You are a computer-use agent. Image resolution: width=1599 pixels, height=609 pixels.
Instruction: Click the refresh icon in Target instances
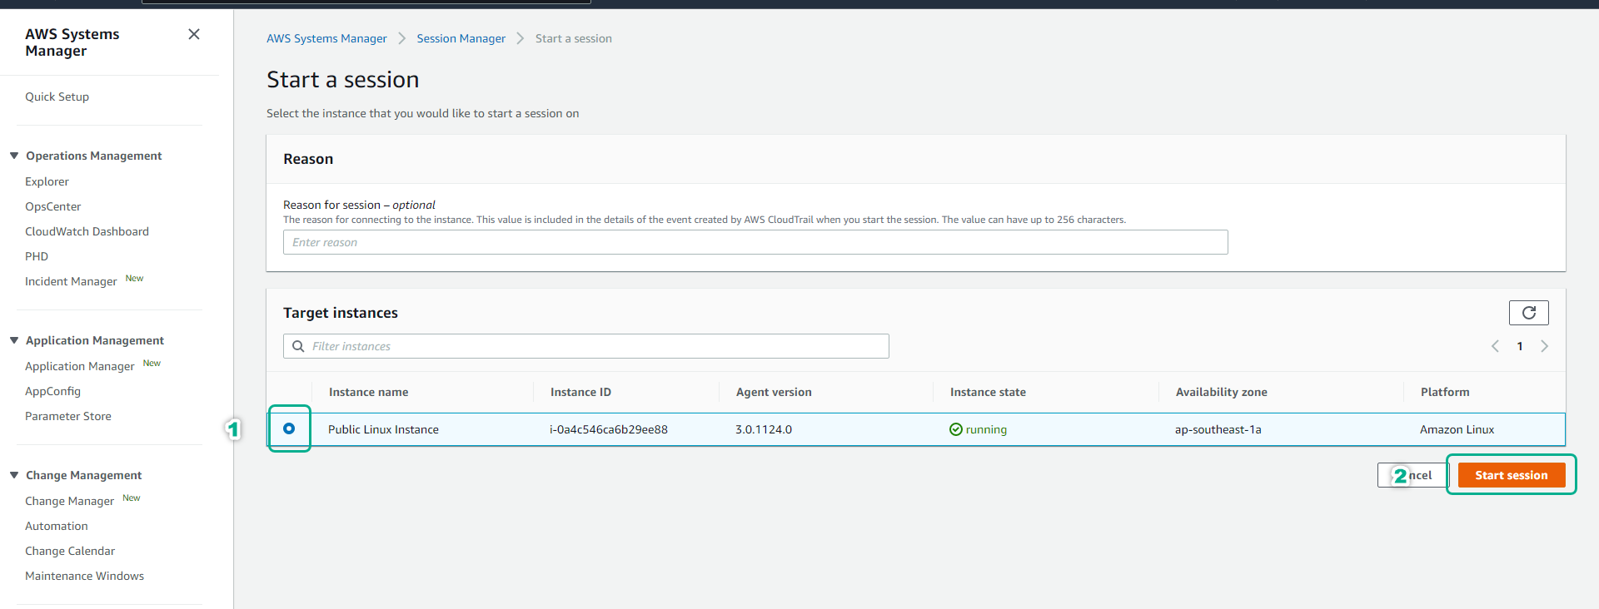(x=1528, y=313)
